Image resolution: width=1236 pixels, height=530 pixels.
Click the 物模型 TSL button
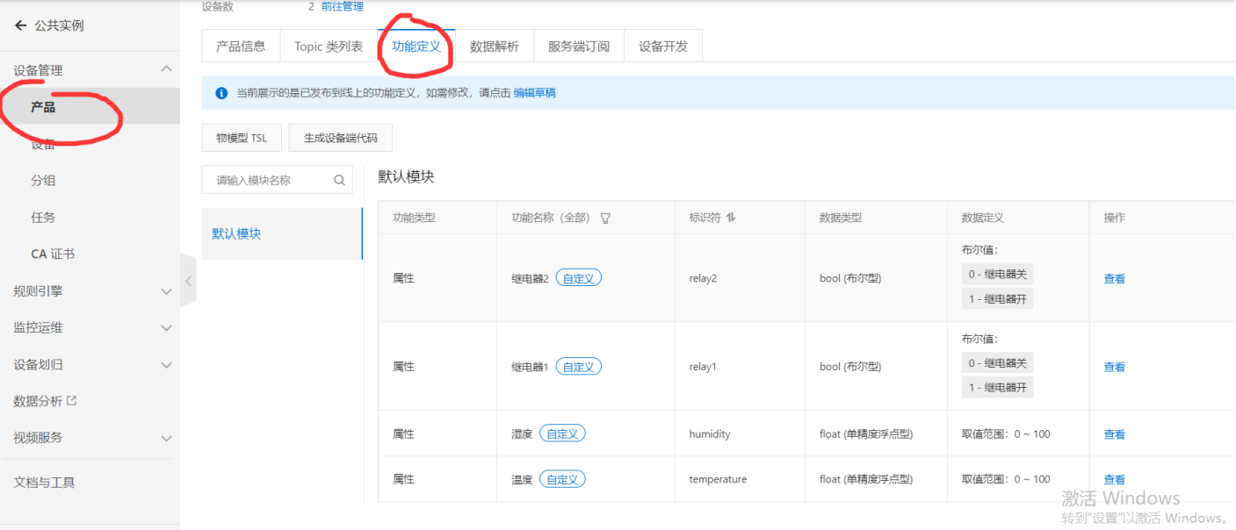click(242, 138)
